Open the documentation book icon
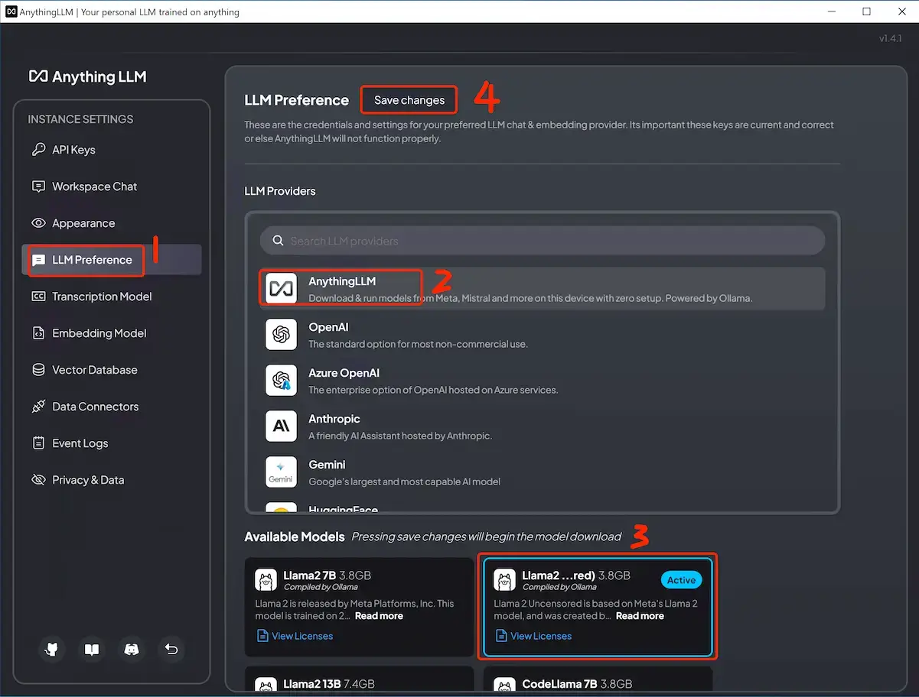This screenshot has width=919, height=697. coord(92,649)
